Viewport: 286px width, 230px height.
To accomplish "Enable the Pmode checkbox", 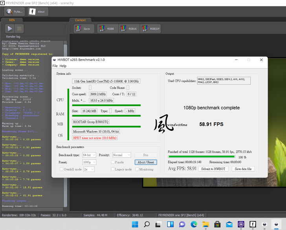I will click(113, 162).
